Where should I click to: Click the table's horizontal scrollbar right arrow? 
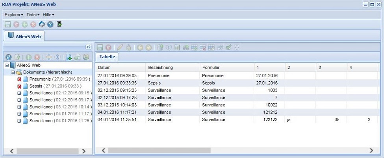[371, 151]
